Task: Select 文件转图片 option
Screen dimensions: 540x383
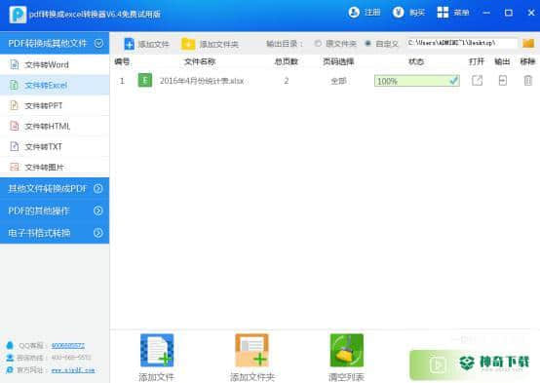Action: pyautogui.click(x=55, y=167)
